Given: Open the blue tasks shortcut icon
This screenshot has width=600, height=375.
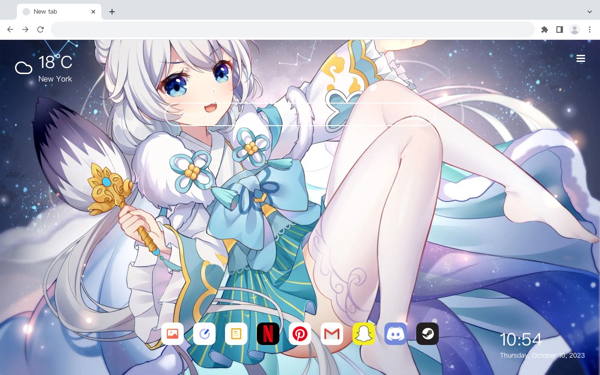Looking at the screenshot, I should point(204,334).
